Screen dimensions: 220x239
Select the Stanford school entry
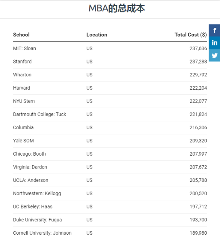(22, 62)
